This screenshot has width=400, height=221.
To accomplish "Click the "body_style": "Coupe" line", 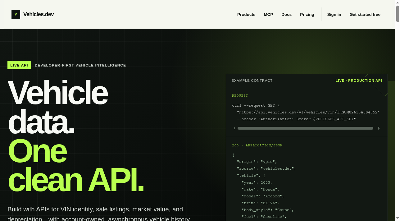I will coord(268,210).
